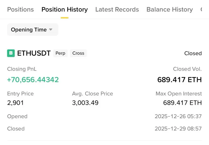The width and height of the screenshot is (209, 145).
Task: Click the Entry Price value 2,901
Action: (x=15, y=103)
